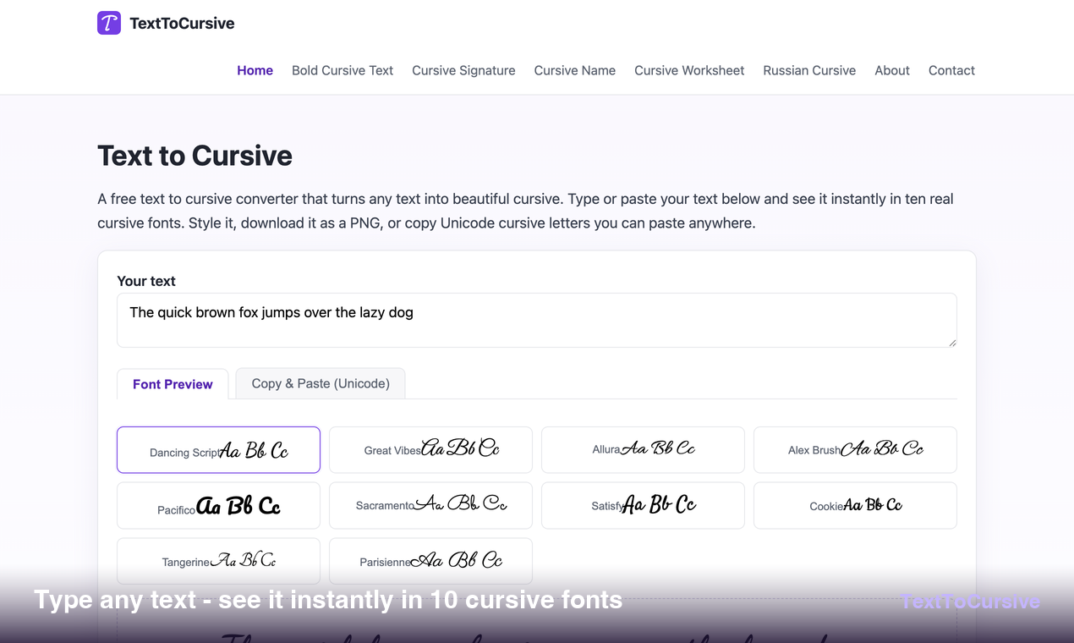The height and width of the screenshot is (643, 1074).
Task: Open the Contact page
Action: click(951, 70)
